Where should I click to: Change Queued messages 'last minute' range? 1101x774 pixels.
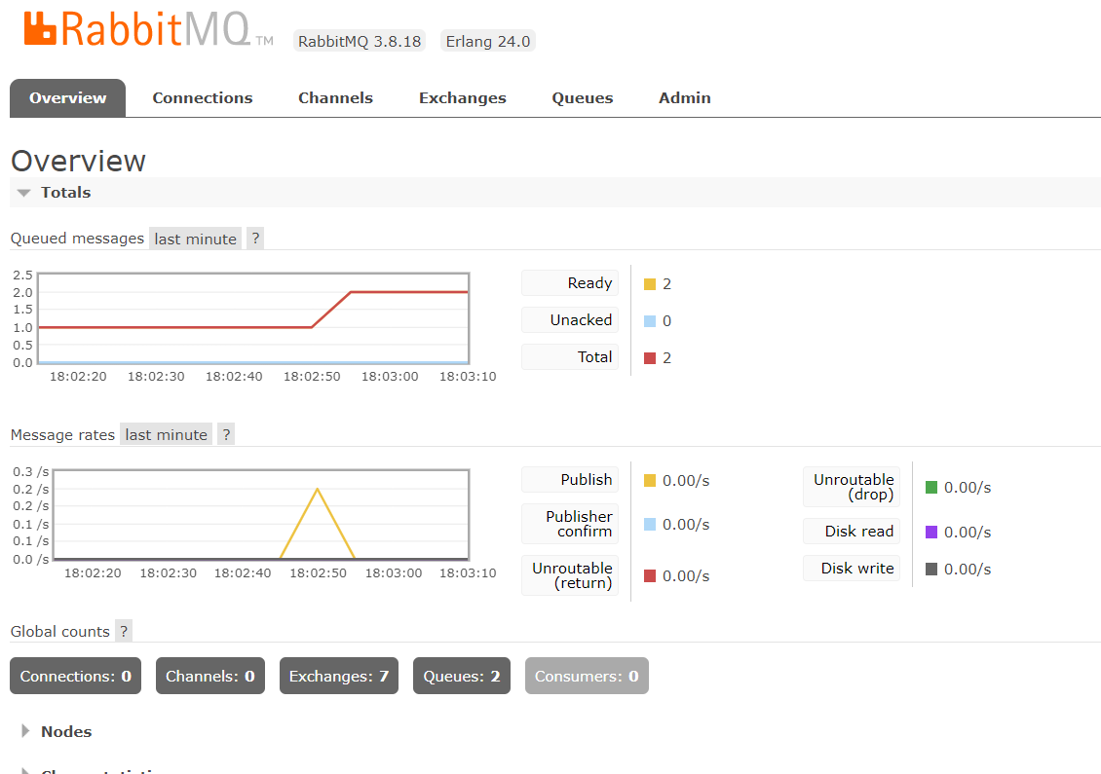(195, 239)
